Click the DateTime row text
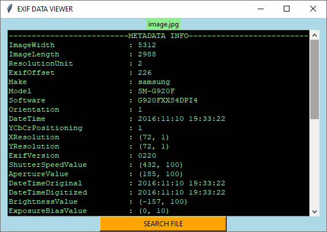Screen dimensions: 327x232 (x=116, y=119)
